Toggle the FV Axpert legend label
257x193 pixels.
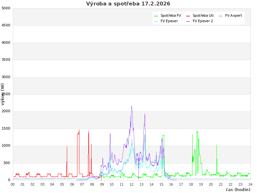point(234,16)
